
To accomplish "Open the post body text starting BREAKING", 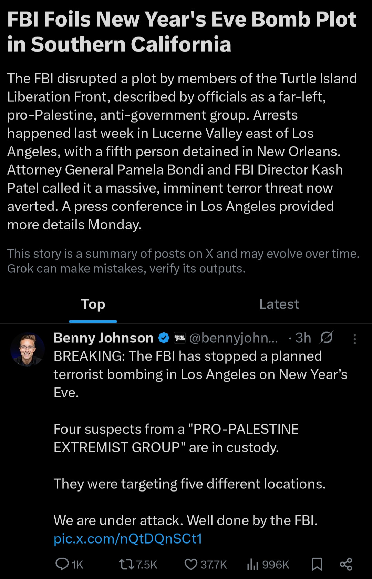I will pyautogui.click(x=200, y=374).
